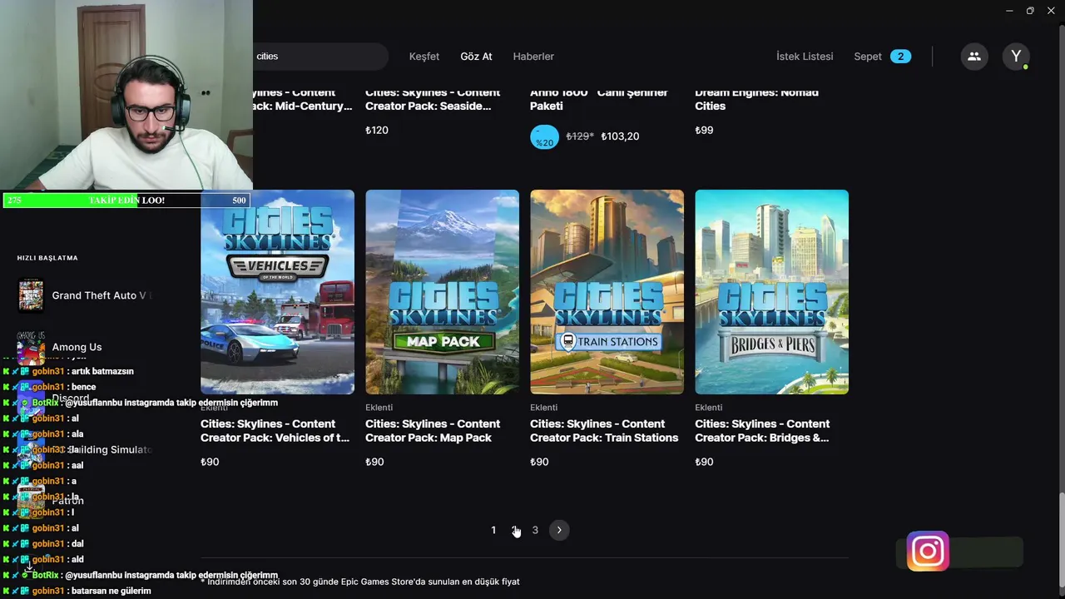This screenshot has width=1065, height=599.
Task: Click ₺99 price of Dream Engines
Action: point(704,131)
